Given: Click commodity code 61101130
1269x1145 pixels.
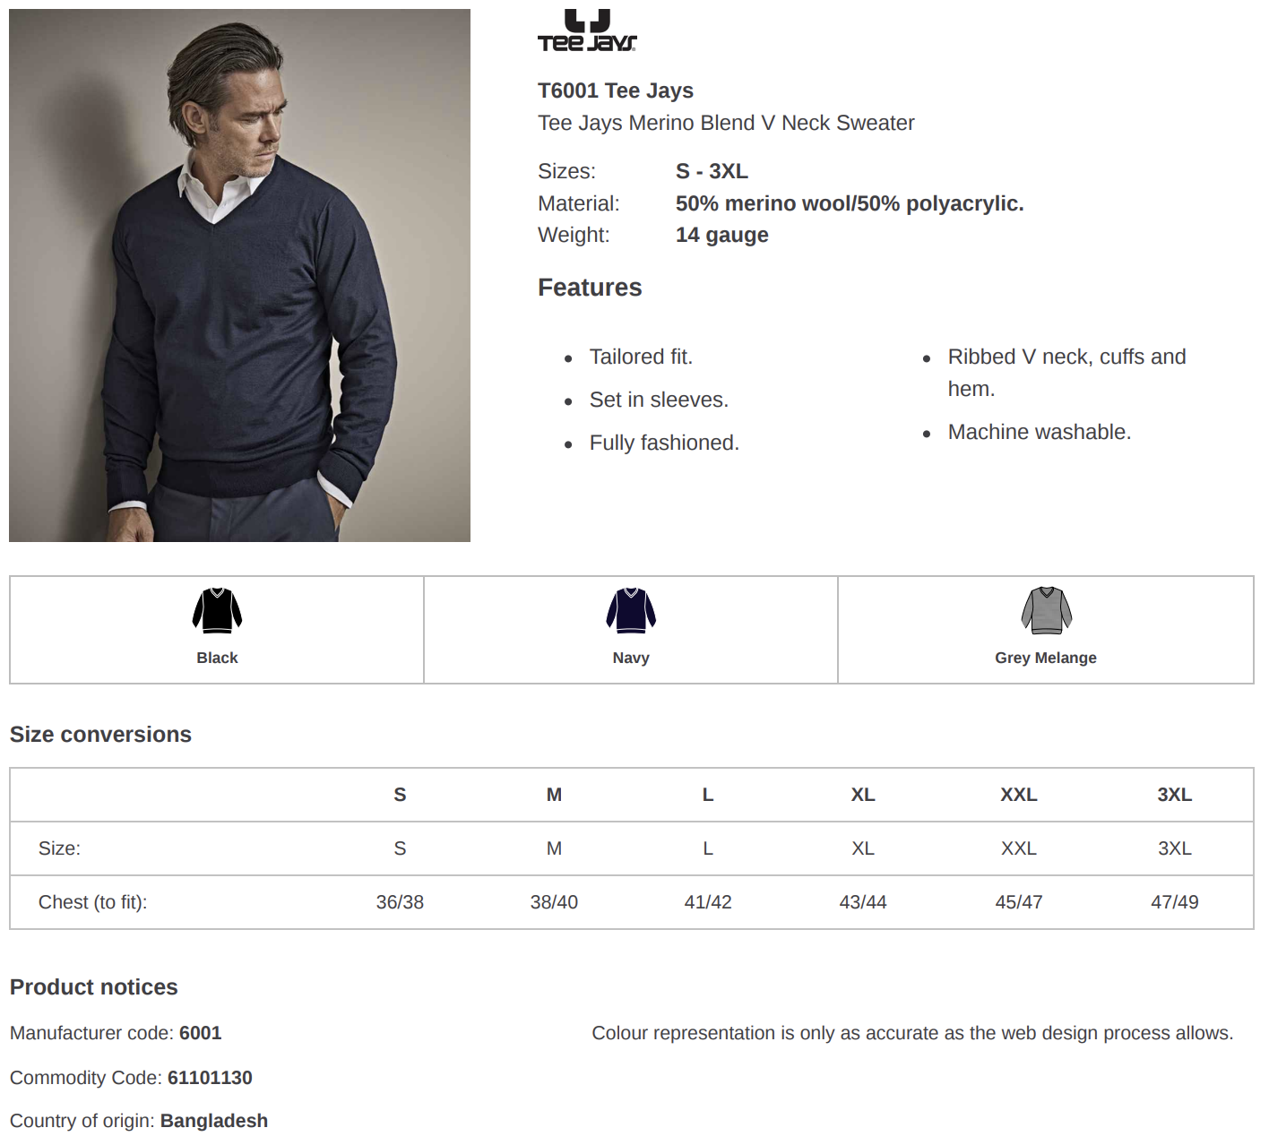Looking at the screenshot, I should pyautogui.click(x=210, y=1078).
